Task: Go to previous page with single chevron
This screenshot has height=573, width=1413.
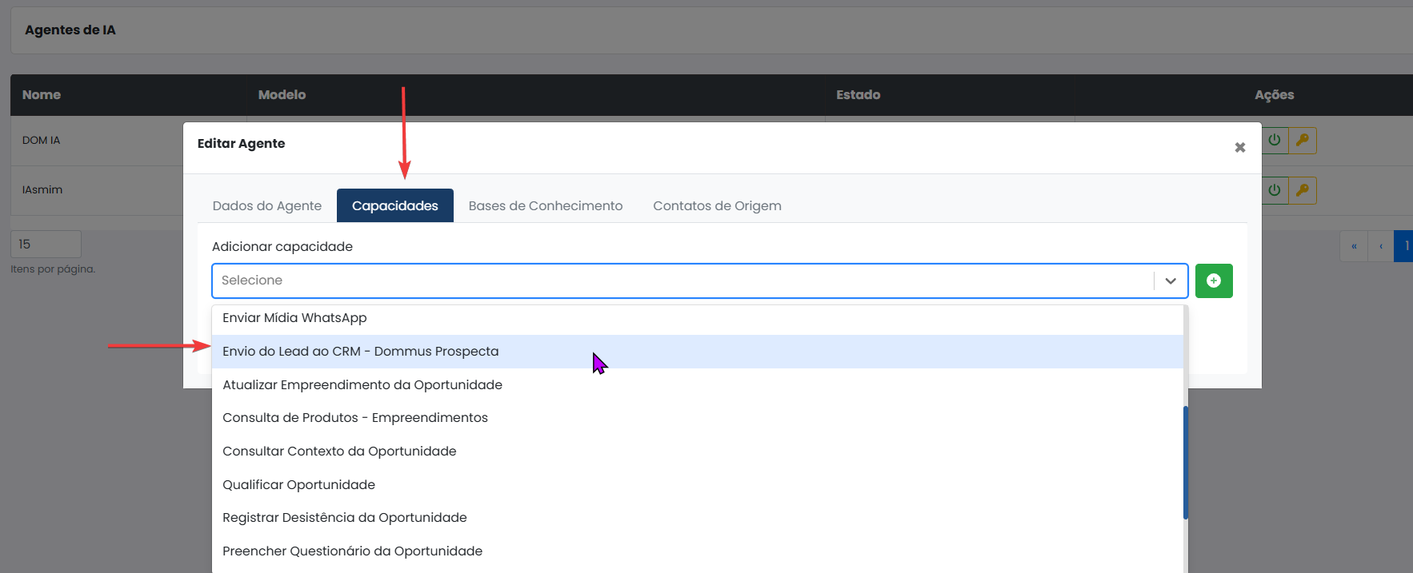Action: click(x=1381, y=246)
